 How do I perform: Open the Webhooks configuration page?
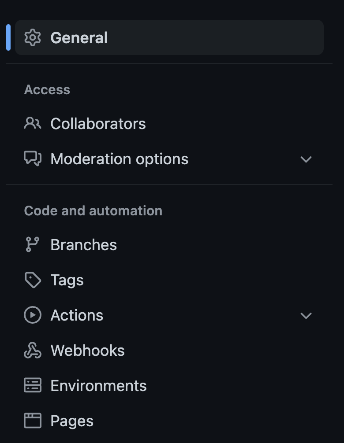click(88, 351)
